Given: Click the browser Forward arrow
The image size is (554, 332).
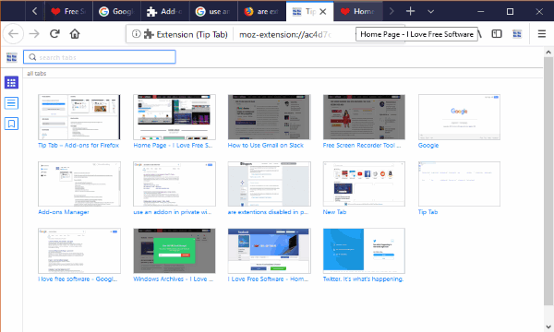Looking at the screenshot, I should [x=34, y=34].
